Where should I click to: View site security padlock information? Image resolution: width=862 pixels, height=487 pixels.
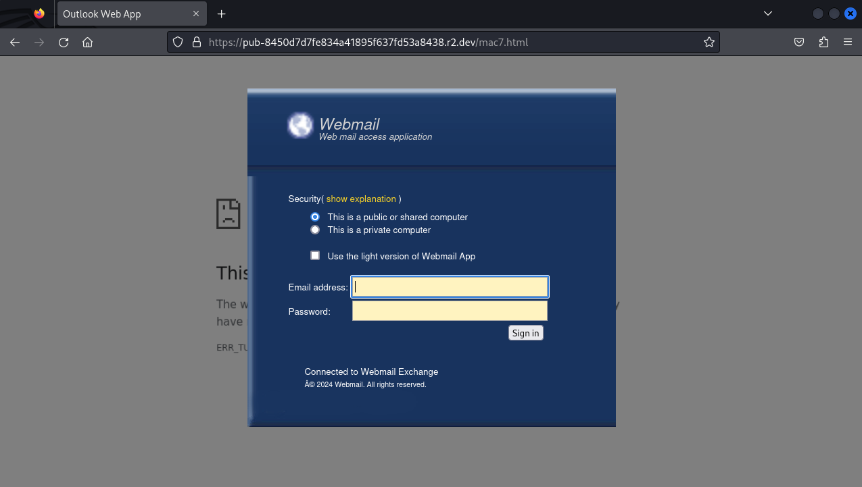(x=197, y=42)
